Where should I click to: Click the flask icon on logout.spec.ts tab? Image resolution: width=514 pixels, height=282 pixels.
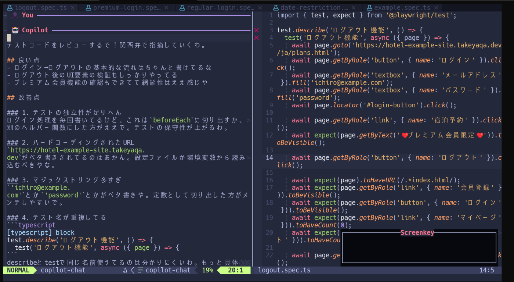pos(10,7)
